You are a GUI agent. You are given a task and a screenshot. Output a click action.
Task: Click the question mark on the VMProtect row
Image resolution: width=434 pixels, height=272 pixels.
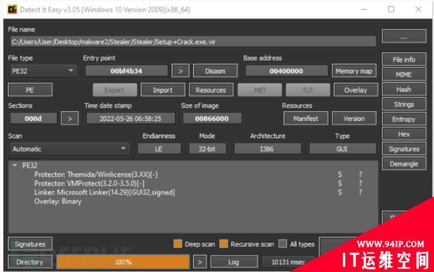[x=360, y=183]
